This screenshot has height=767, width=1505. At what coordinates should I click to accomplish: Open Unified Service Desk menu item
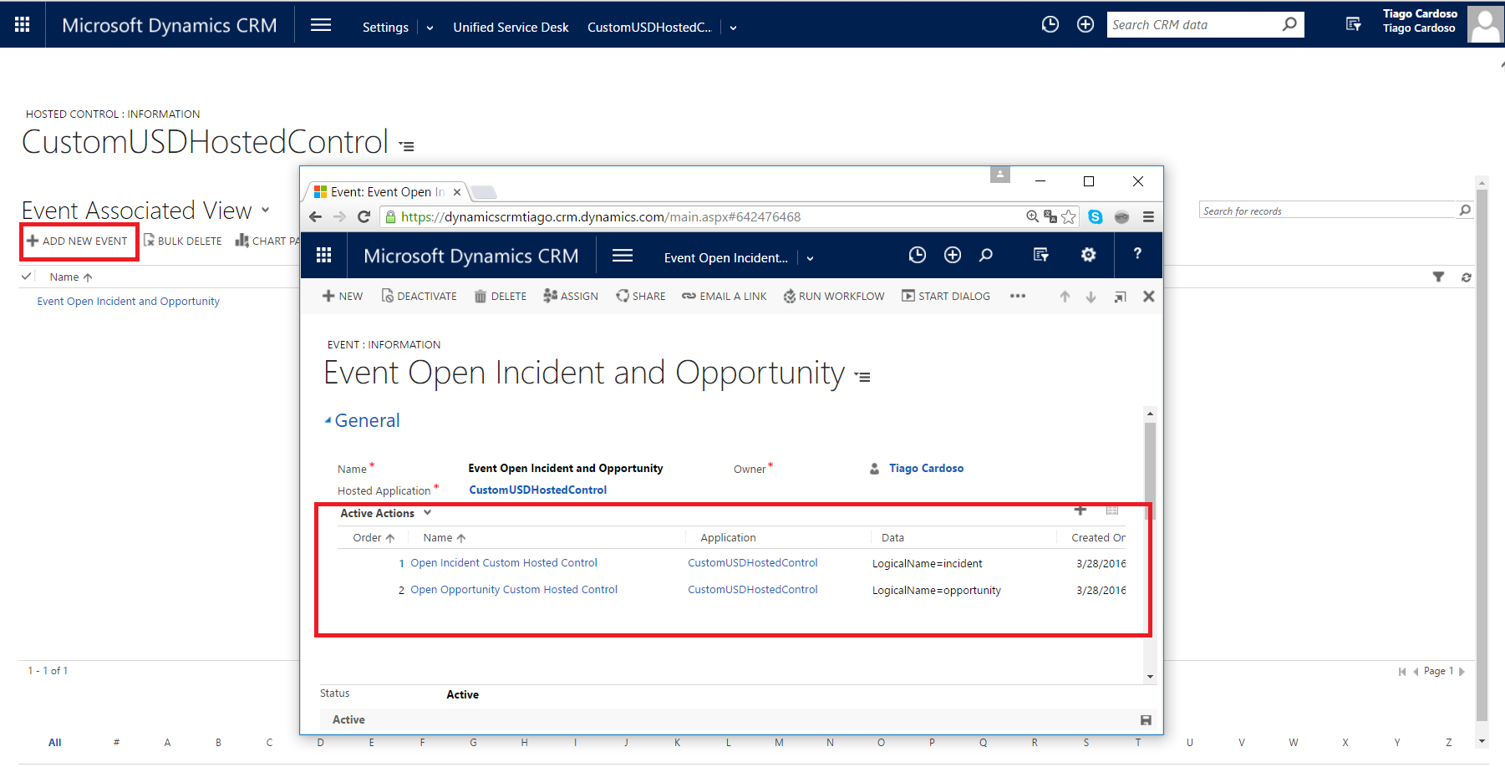[x=511, y=28]
